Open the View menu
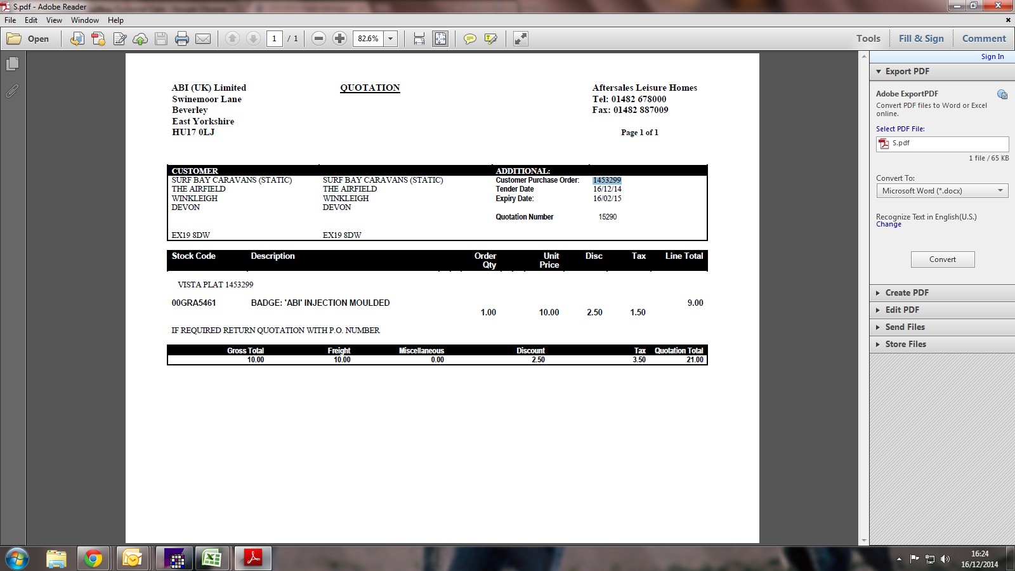The width and height of the screenshot is (1015, 571). pos(54,20)
